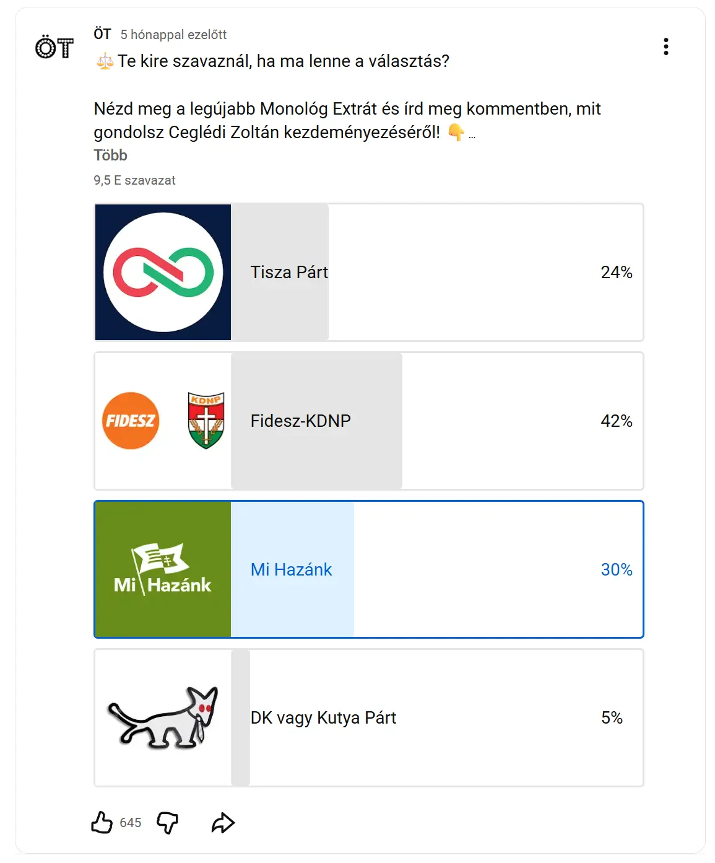The width and height of the screenshot is (715, 863).
Task: Open the ÖT channel name link
Action: click(102, 34)
